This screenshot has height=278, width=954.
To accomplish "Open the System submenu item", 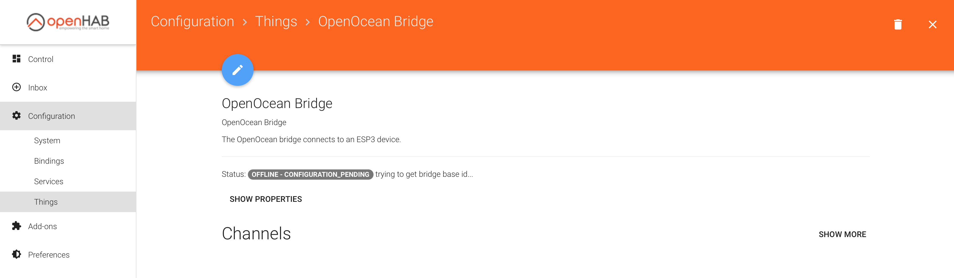I will point(47,141).
